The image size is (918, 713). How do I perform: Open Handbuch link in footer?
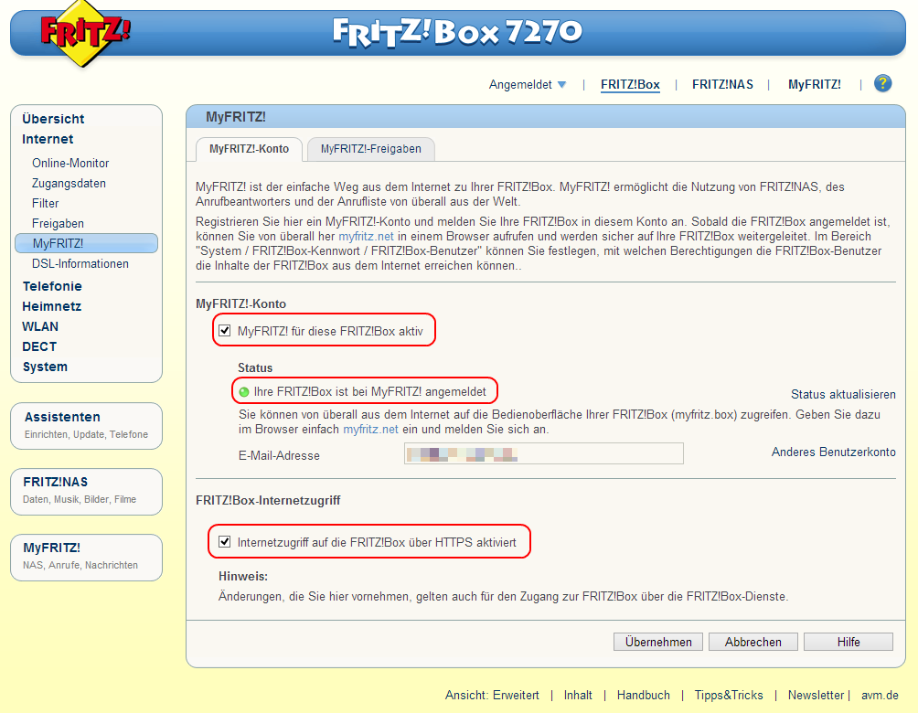644,696
